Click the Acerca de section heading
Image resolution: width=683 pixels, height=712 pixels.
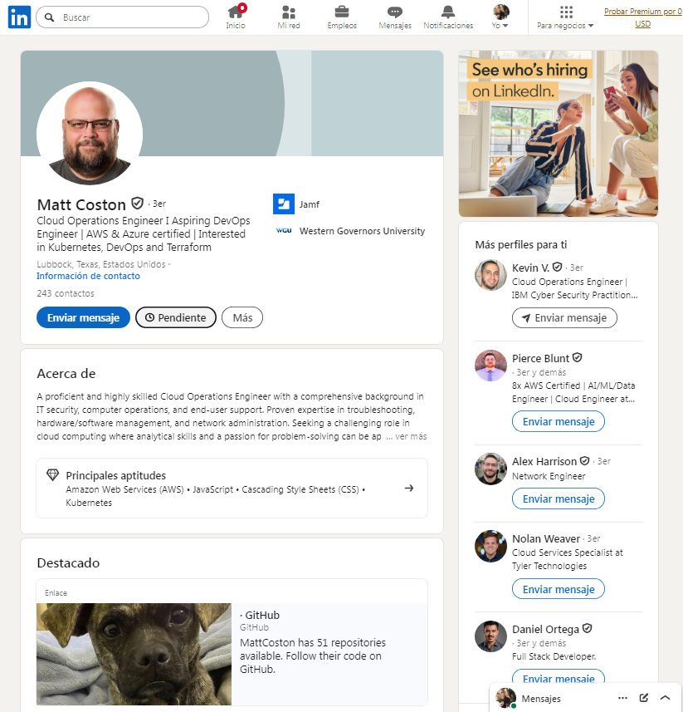tap(66, 373)
